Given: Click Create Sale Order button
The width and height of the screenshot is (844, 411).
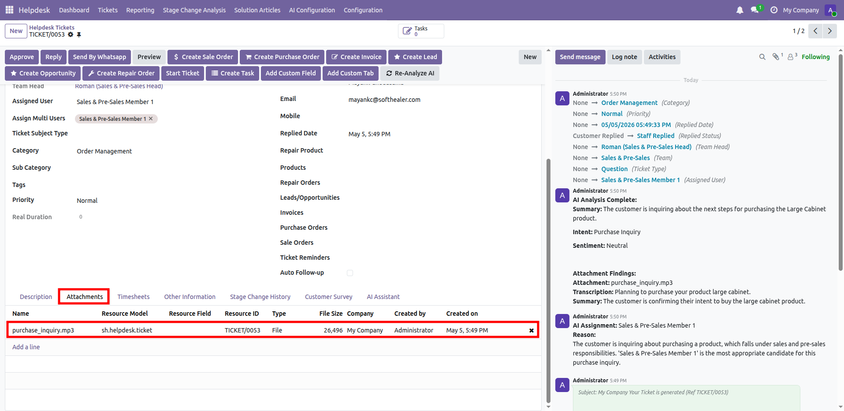Looking at the screenshot, I should click(x=203, y=57).
